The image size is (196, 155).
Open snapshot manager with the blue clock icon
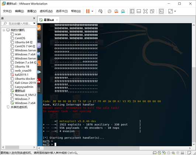click(123, 11)
